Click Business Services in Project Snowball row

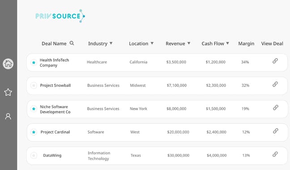103,85
